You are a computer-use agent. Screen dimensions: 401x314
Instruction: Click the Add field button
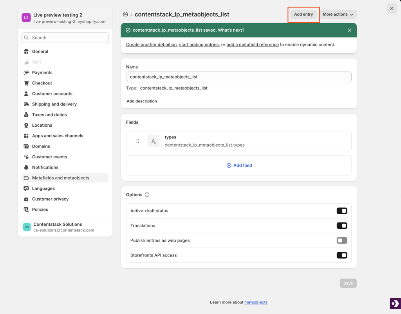point(239,165)
